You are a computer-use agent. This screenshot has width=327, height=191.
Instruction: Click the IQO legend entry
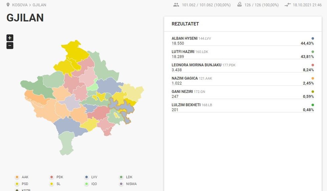click(91, 184)
